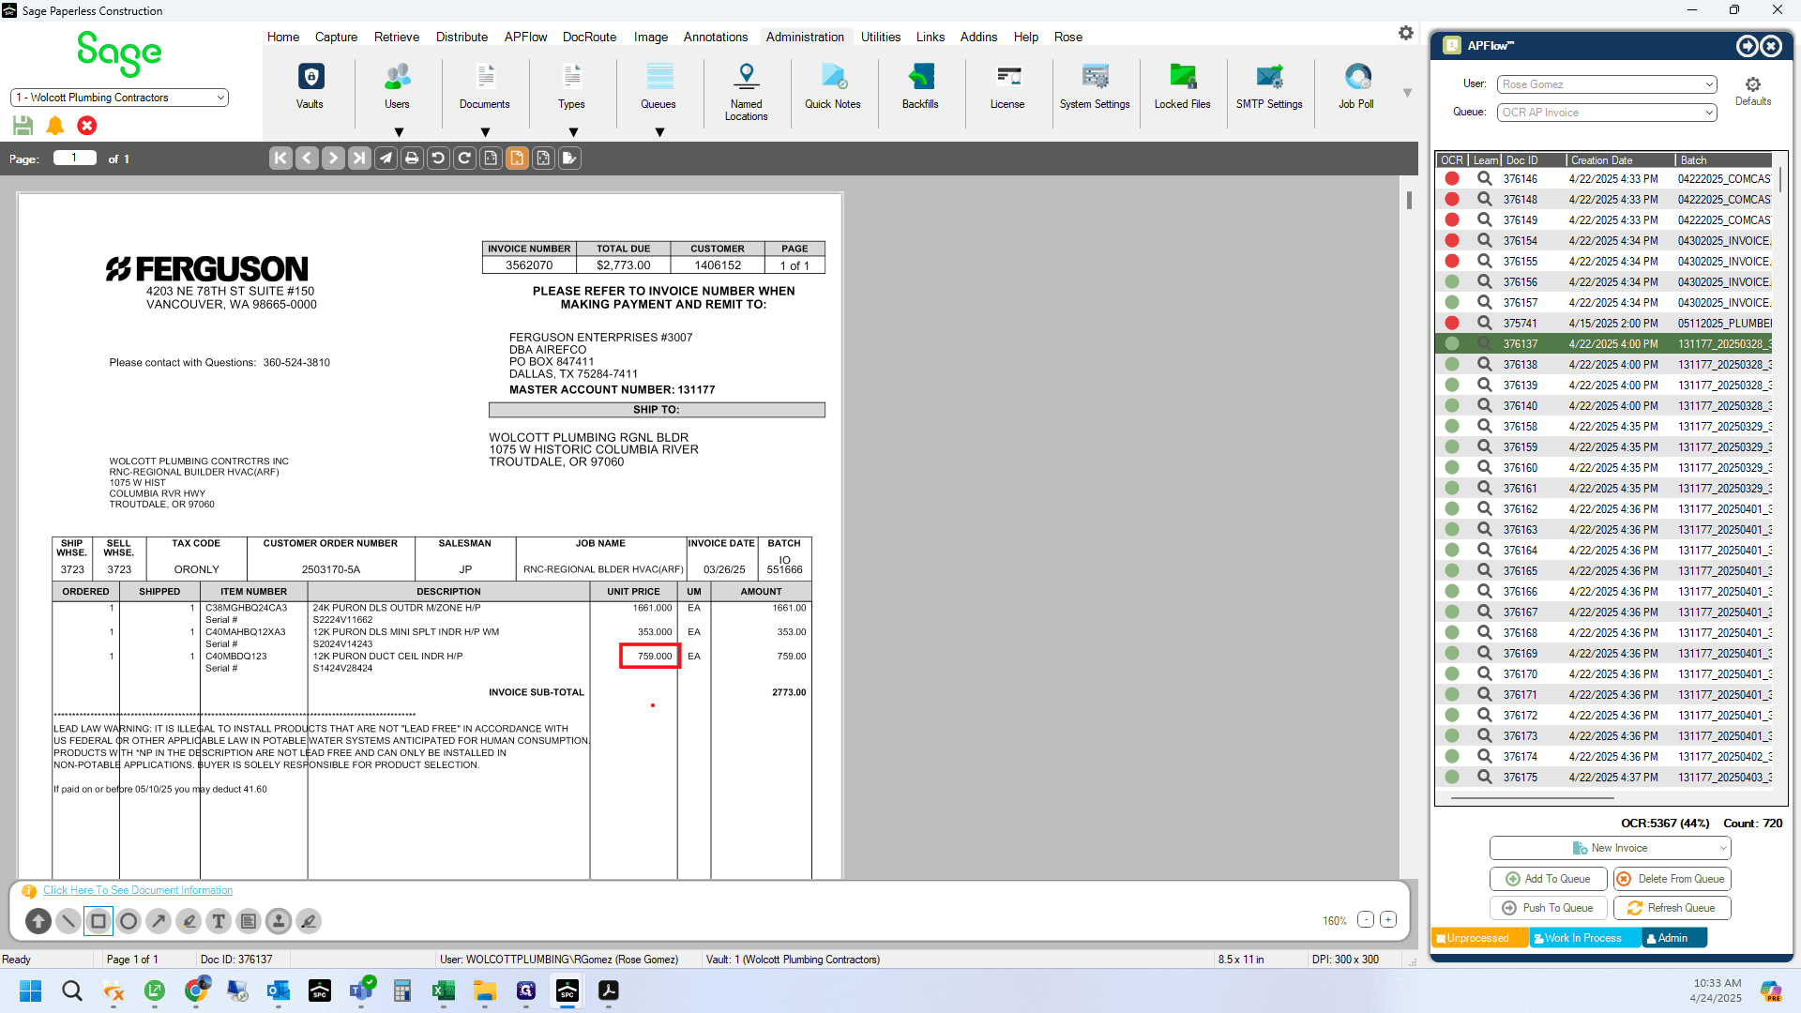1801x1013 pixels.
Task: Open the Job Poll tool
Action: [x=1356, y=86]
